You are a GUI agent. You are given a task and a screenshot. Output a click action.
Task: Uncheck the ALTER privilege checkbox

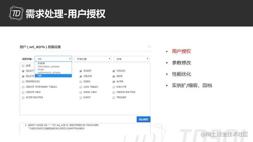tap(114, 82)
